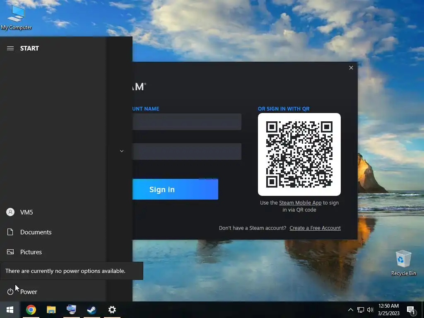Open Settings gear in the taskbar
This screenshot has width=424, height=318.
112,310
